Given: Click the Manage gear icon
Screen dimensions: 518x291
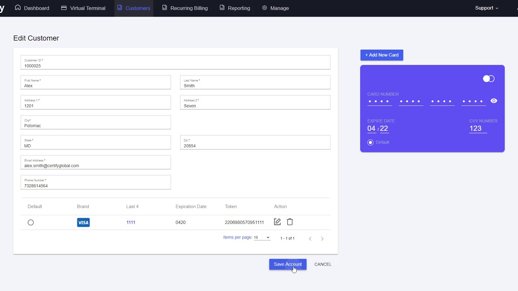Looking at the screenshot, I should tap(265, 8).
